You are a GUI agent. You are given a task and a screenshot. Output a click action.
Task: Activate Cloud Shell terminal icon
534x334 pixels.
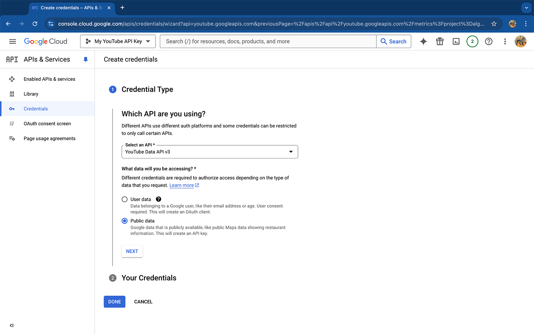[456, 41]
